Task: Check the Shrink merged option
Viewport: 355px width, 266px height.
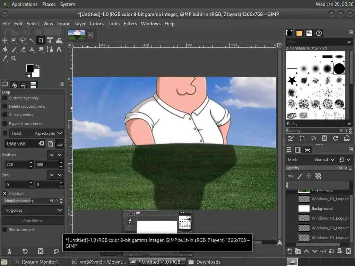Action: pyautogui.click(x=5, y=230)
